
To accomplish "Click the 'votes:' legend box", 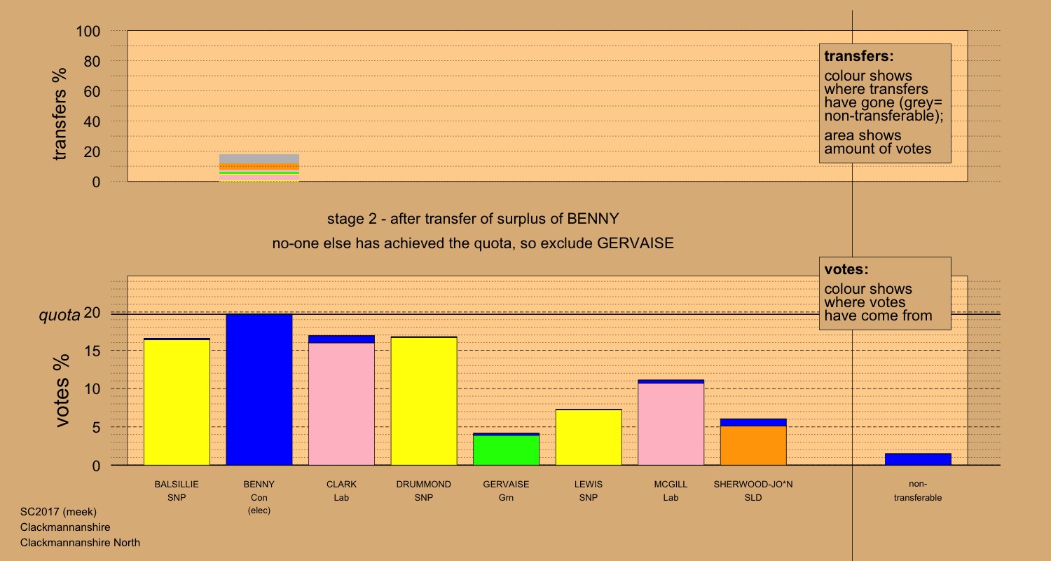I will 884,293.
